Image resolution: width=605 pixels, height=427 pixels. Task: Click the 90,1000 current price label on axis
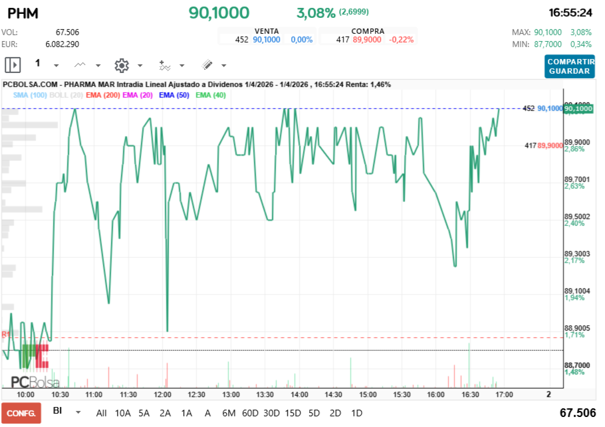(x=578, y=109)
